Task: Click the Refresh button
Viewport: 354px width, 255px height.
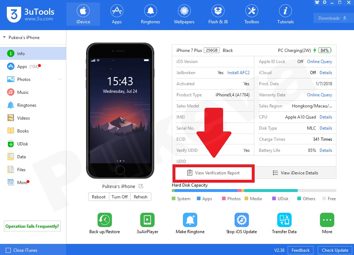Action: point(141,197)
